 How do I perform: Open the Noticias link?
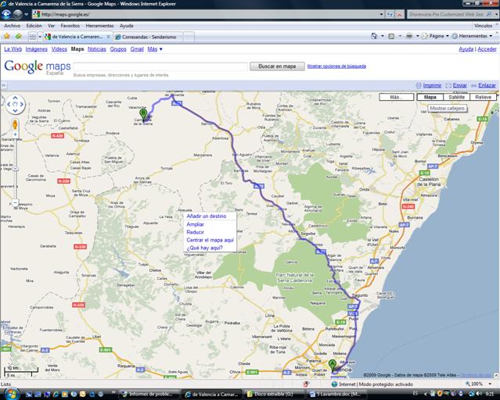(97, 49)
